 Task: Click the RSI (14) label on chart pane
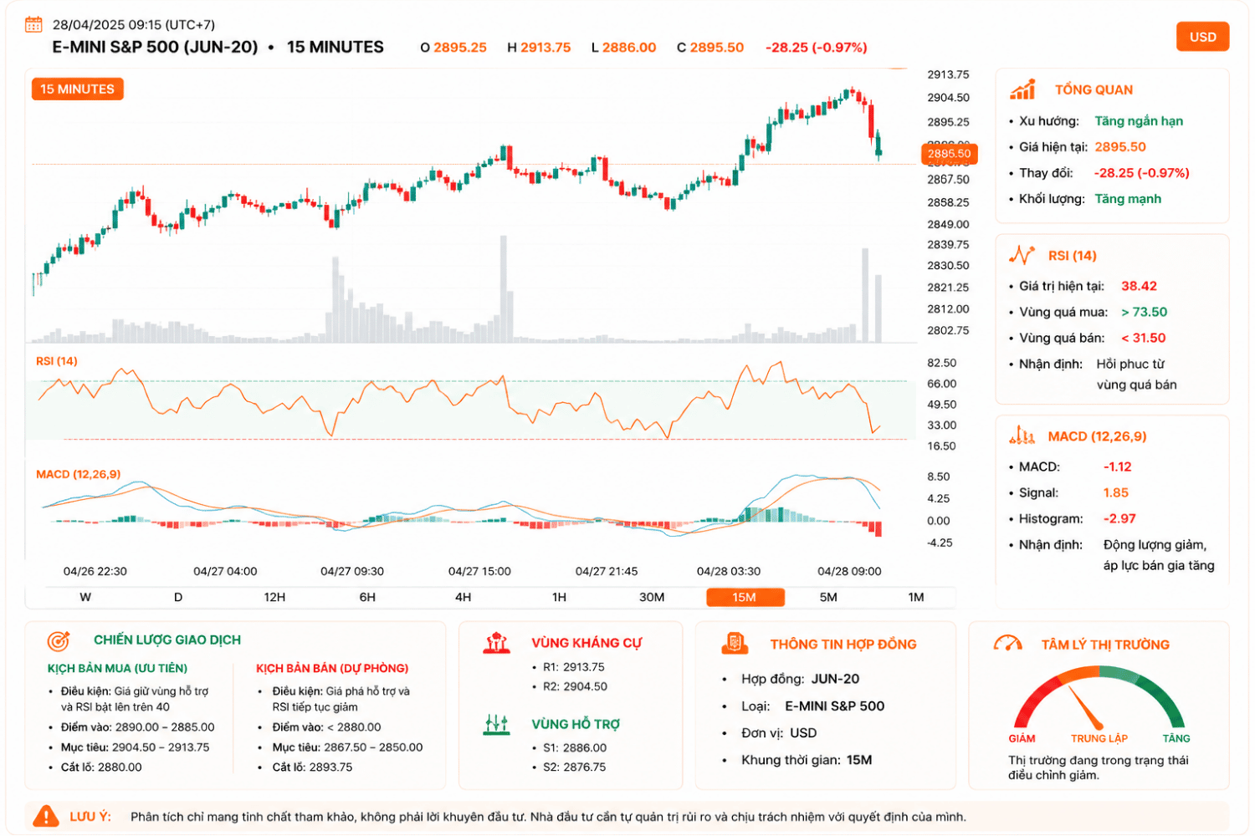point(57,361)
